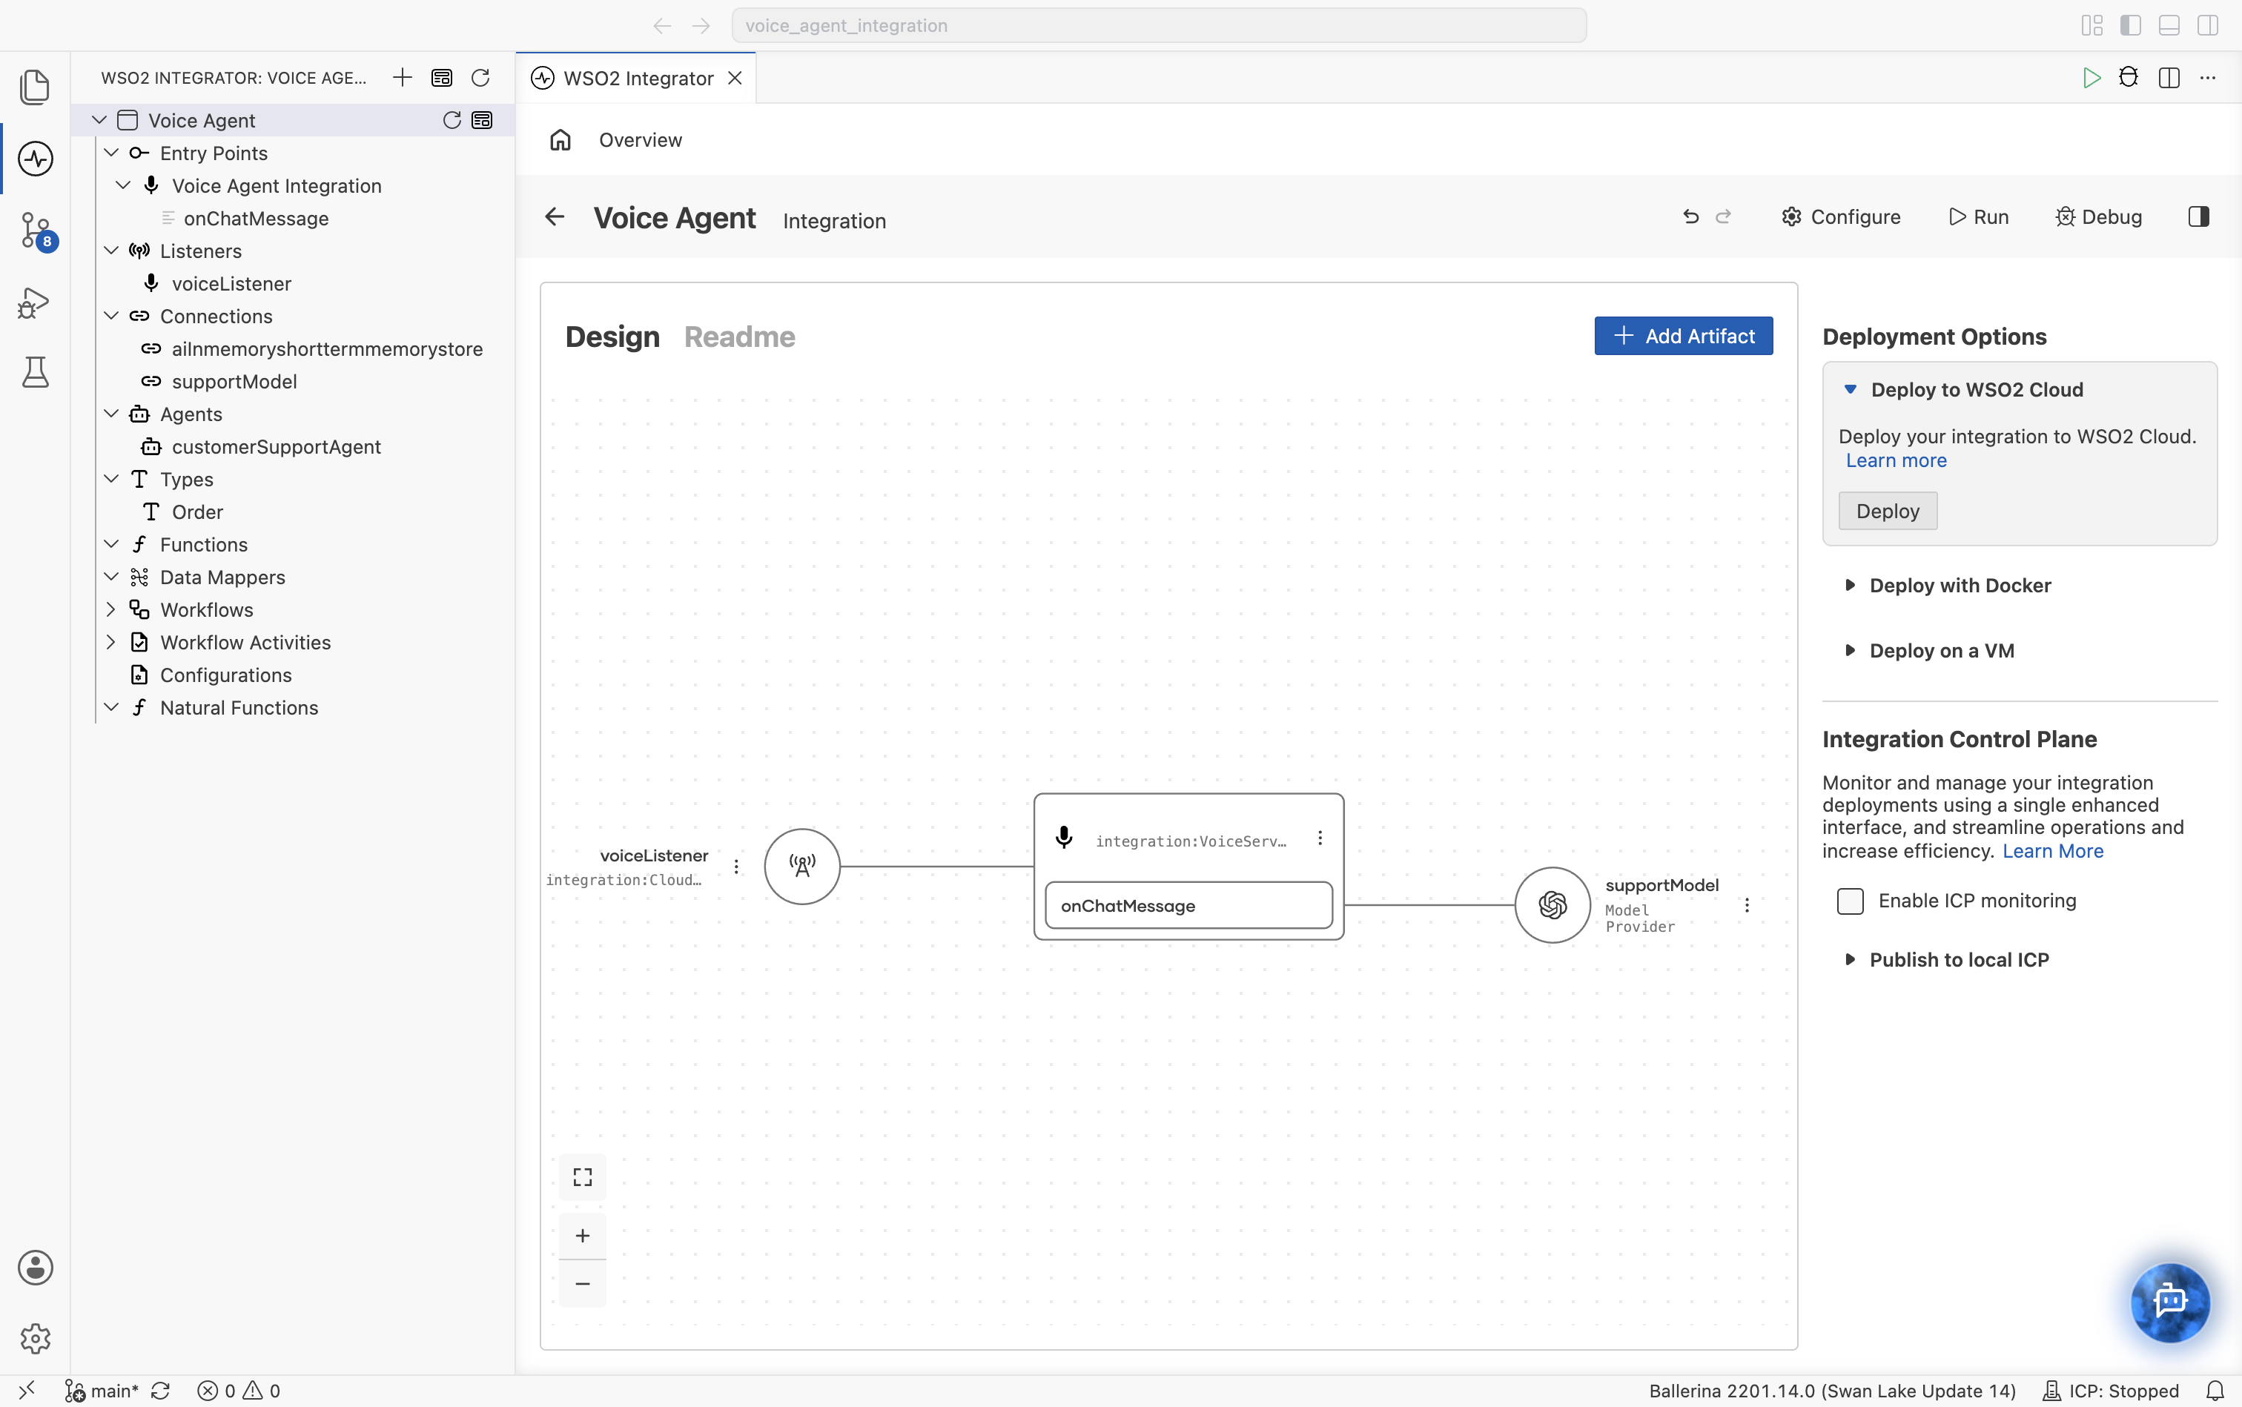Image resolution: width=2242 pixels, height=1407 pixels.
Task: Select the WSO2 Integrator editor tab
Action: 637,77
